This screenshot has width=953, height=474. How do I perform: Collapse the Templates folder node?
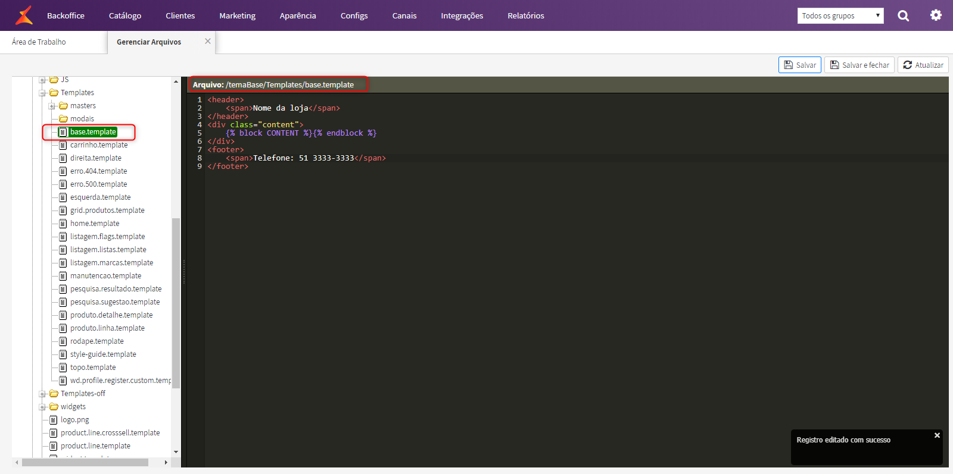[43, 93]
